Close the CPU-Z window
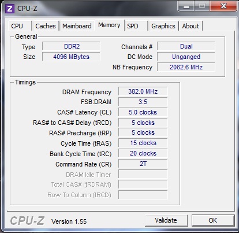 223,6
